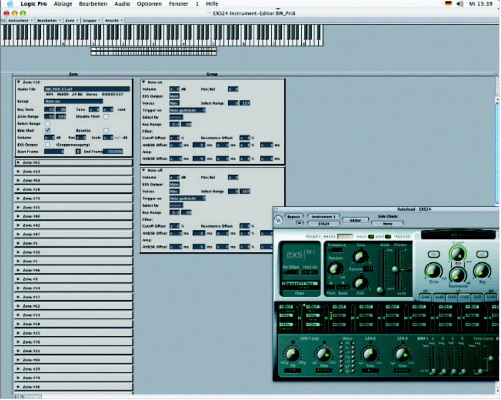Image resolution: width=501 pixels, height=400 pixels.
Task: Tick the zone's EXS Output checkbox
Action: 47,144
